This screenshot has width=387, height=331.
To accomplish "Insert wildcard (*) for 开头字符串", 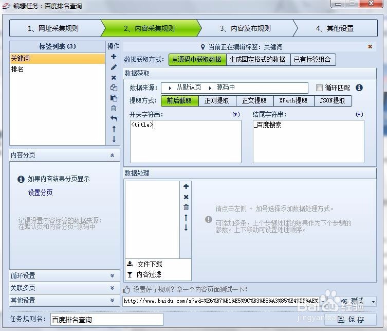I will (236, 114).
